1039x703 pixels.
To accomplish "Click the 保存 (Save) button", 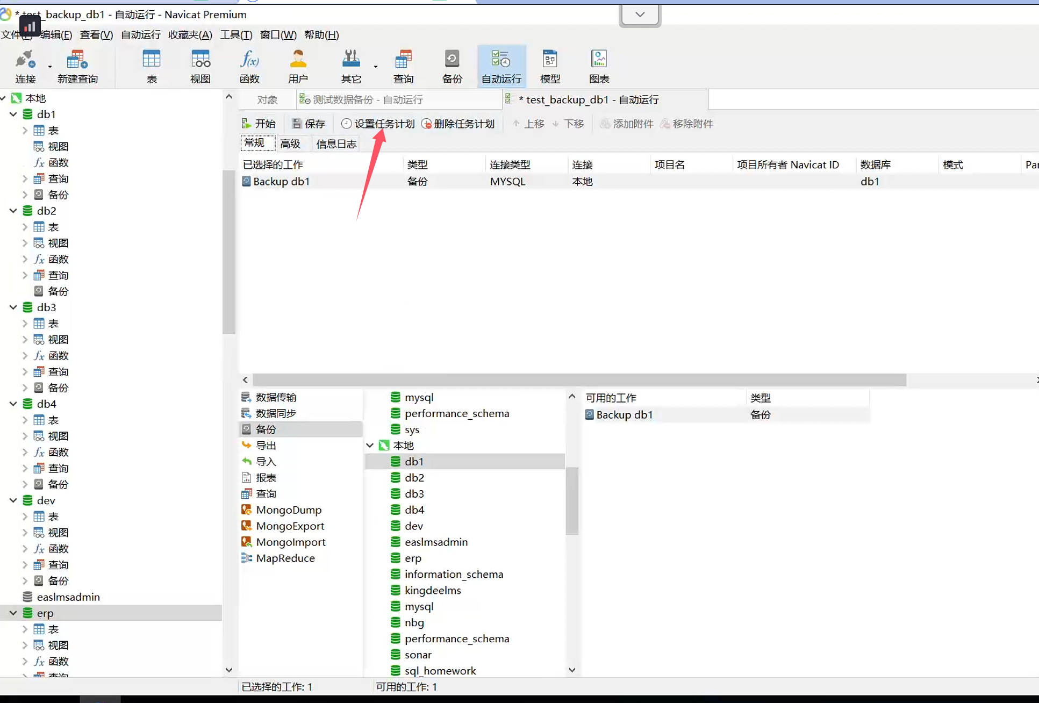I will (309, 124).
